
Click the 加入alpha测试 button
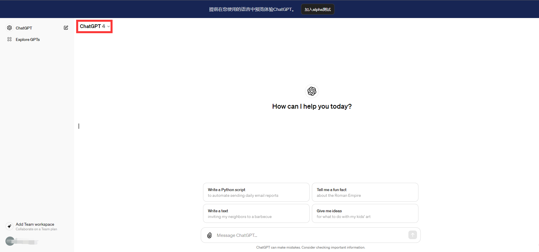click(318, 9)
